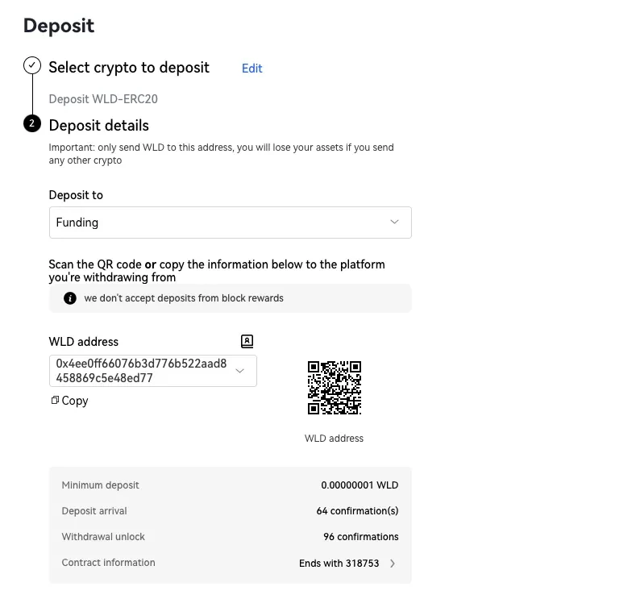The height and width of the screenshot is (599, 636).
Task: Expand the WLD address dropdown chevron
Action: 239,371
